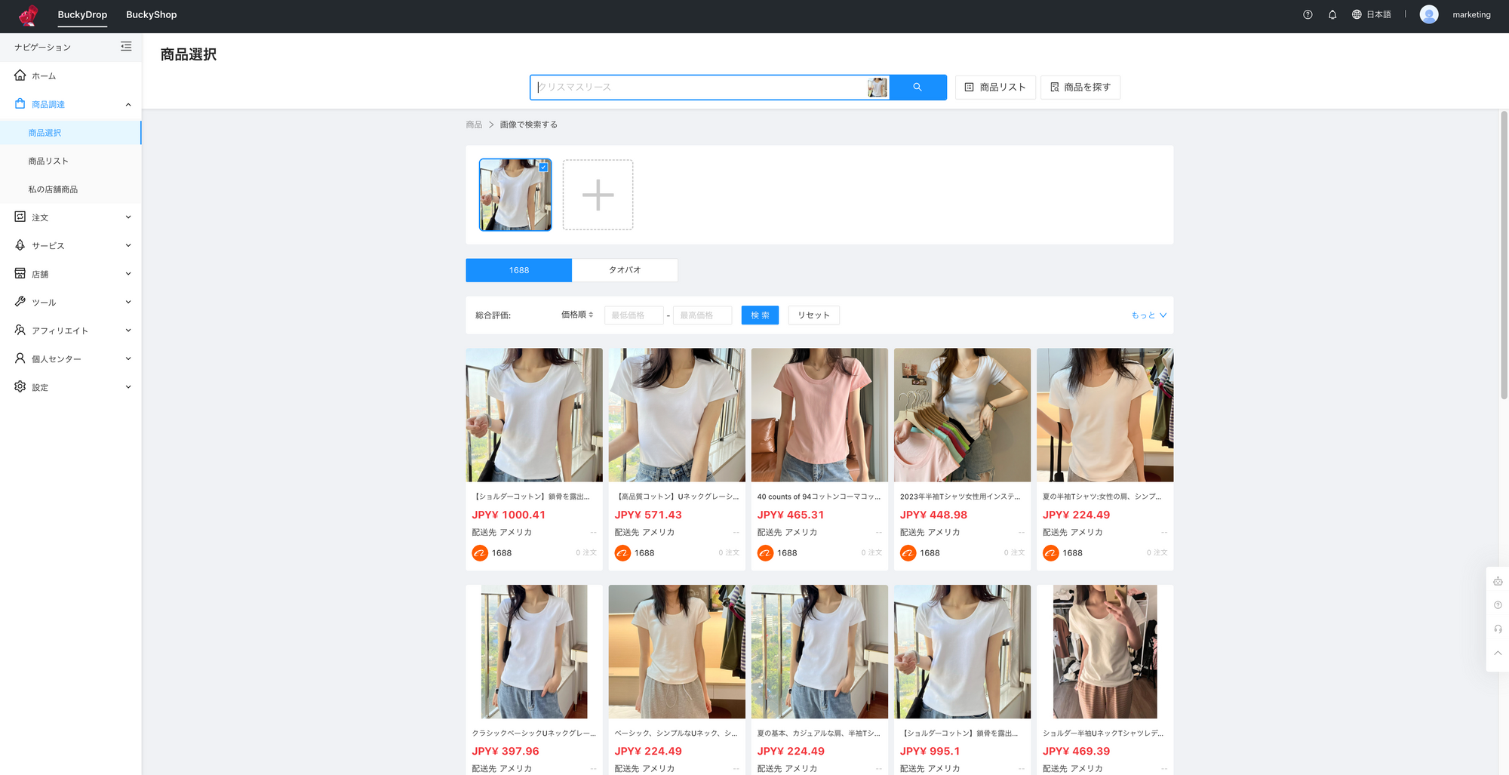The width and height of the screenshot is (1509, 775).
Task: Open the JPY¥ 571.43 product image
Action: point(677,415)
